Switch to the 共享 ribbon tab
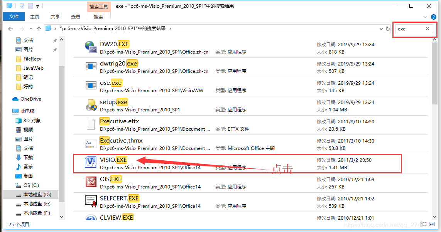 55,17
